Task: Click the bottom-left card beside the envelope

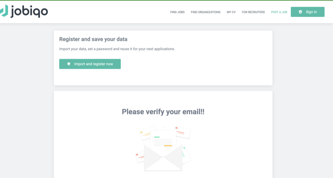Action: click(x=139, y=156)
